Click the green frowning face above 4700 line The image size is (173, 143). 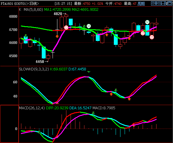point(89,26)
